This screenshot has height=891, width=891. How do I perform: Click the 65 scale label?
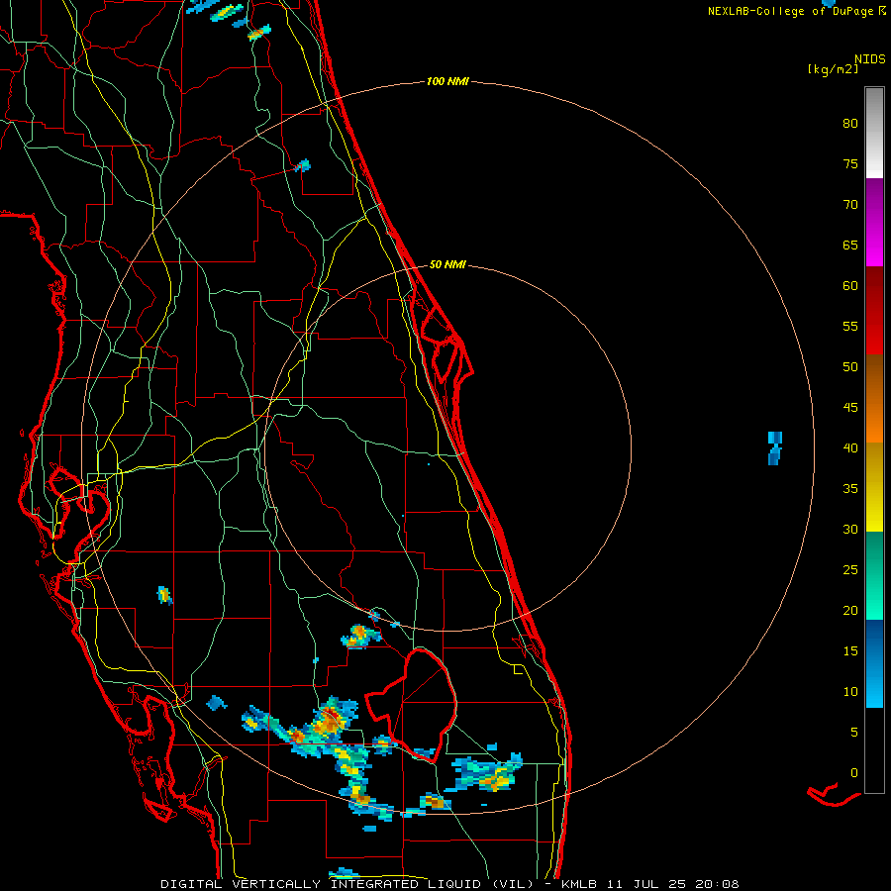point(850,245)
